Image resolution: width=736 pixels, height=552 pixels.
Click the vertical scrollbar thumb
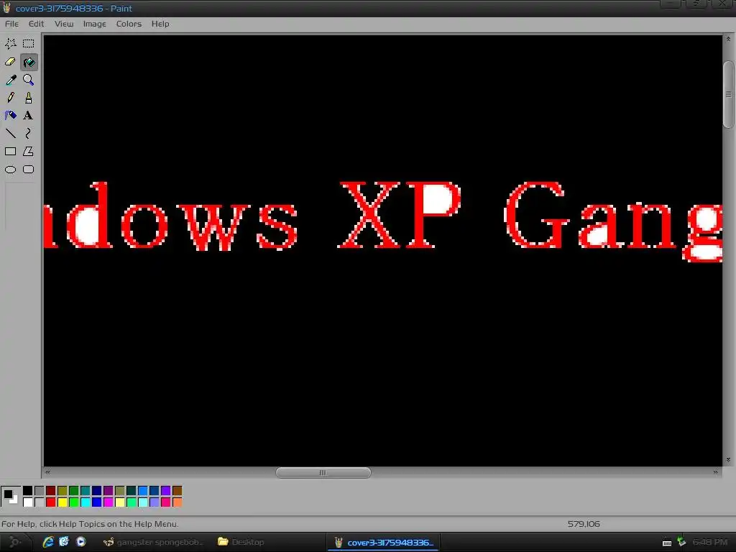coord(729,94)
